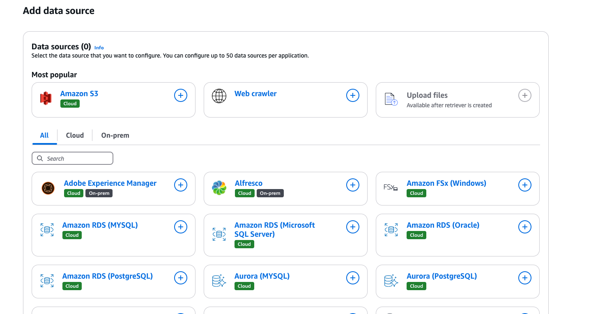614x314 pixels.
Task: Switch to the On-prem tab
Action: pos(115,135)
